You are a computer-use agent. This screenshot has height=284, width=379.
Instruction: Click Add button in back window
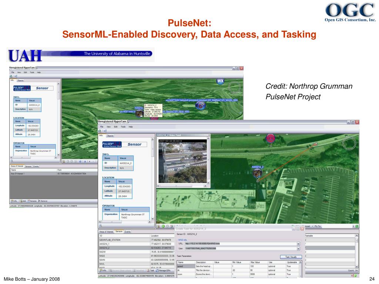[23, 201]
